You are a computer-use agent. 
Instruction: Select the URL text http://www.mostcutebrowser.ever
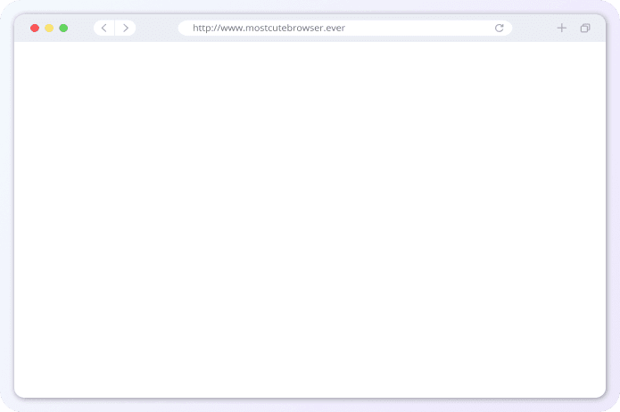269,28
